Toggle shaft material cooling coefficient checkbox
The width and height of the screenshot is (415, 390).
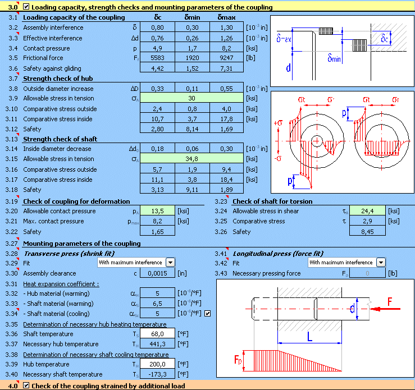point(208,314)
